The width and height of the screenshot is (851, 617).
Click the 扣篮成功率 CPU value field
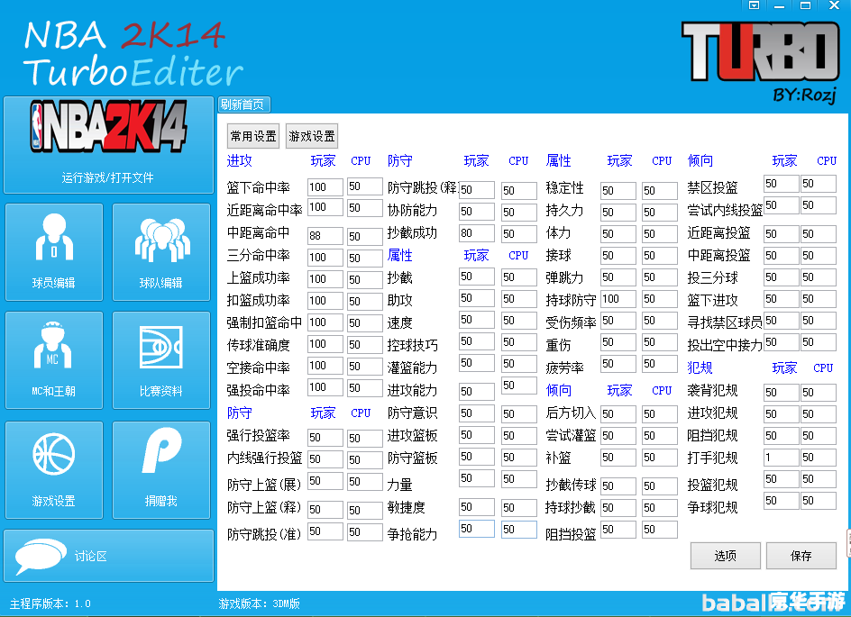tap(365, 301)
